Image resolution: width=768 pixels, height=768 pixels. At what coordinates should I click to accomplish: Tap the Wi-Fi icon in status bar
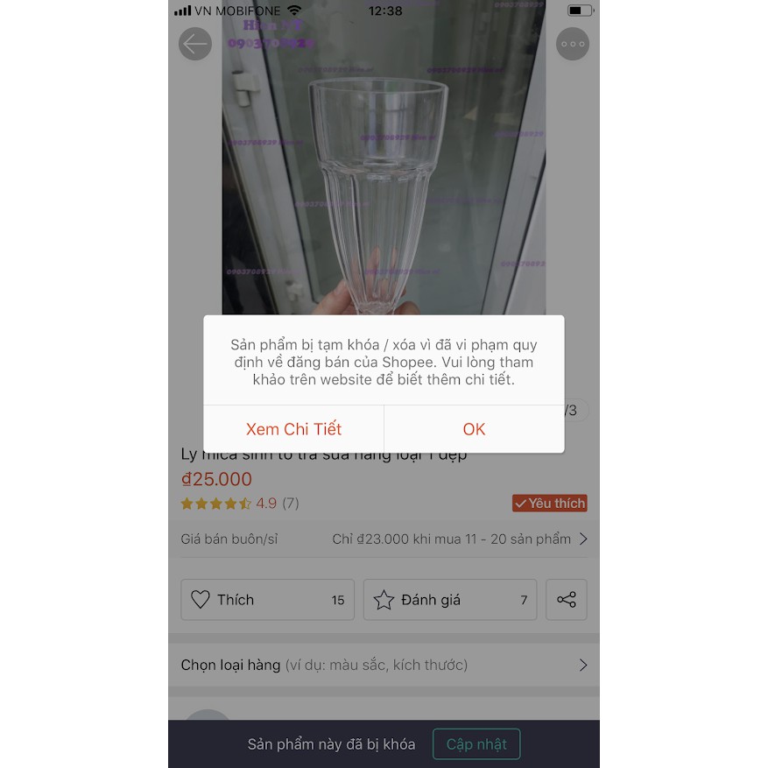(x=295, y=11)
